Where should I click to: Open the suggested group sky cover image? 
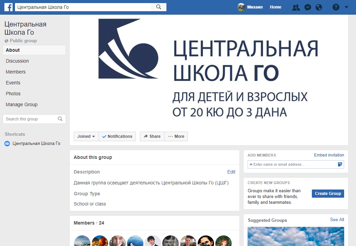tap(296, 236)
